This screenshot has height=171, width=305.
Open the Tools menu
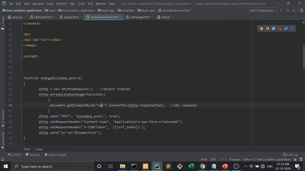[81, 4]
